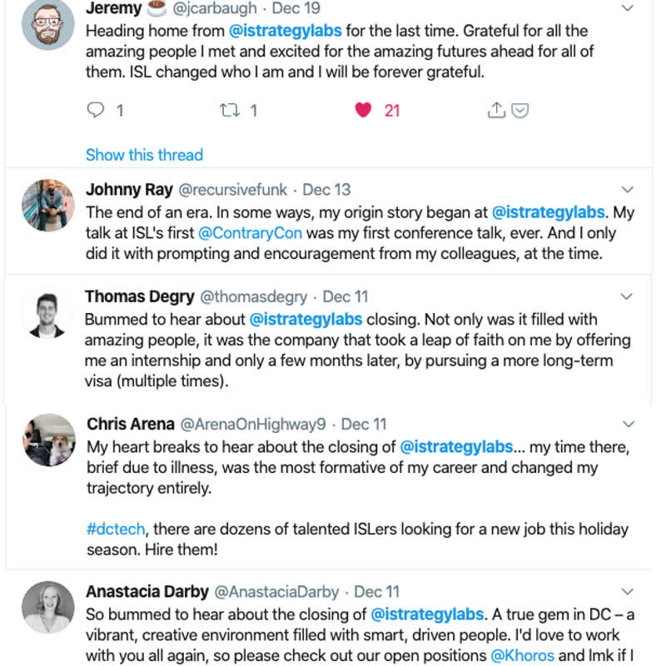The height and width of the screenshot is (666, 666).
Task: Open the #dctech hashtag
Action: click(117, 529)
